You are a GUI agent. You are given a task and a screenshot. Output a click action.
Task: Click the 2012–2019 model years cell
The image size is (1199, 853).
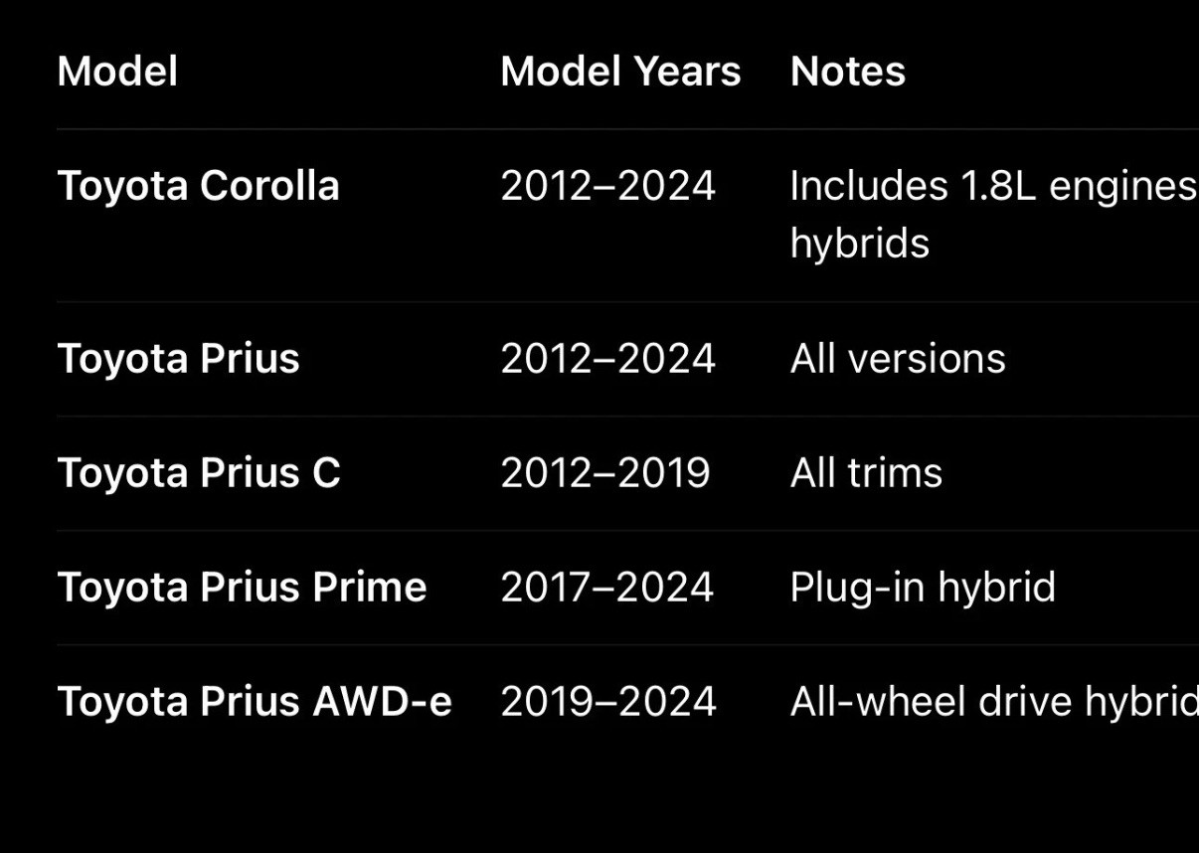pos(604,473)
